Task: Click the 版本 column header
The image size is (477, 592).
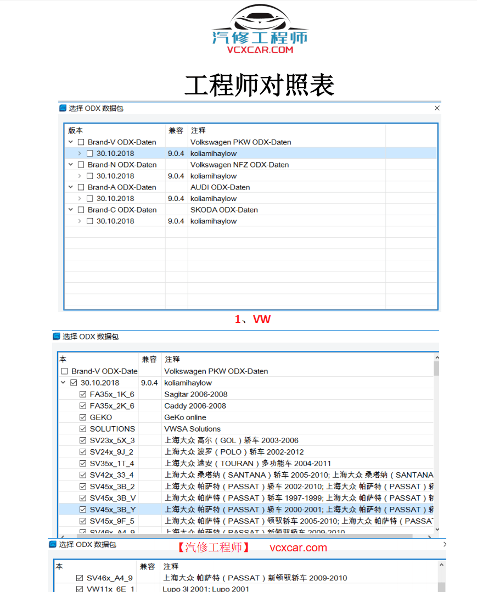Action: (74, 130)
